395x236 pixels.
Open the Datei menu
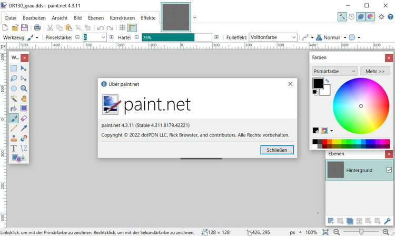tap(11, 18)
